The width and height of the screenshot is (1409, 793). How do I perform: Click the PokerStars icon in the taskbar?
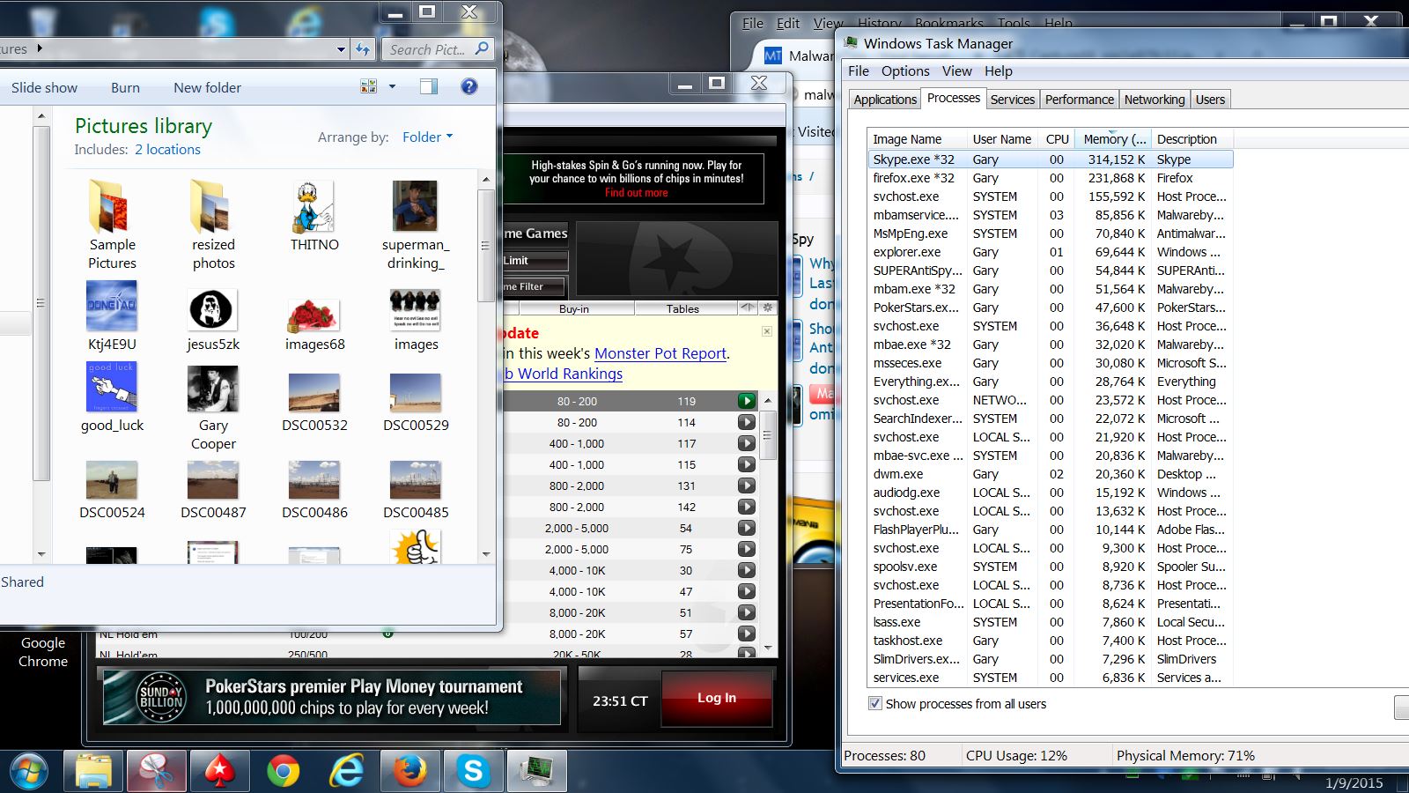pos(219,772)
